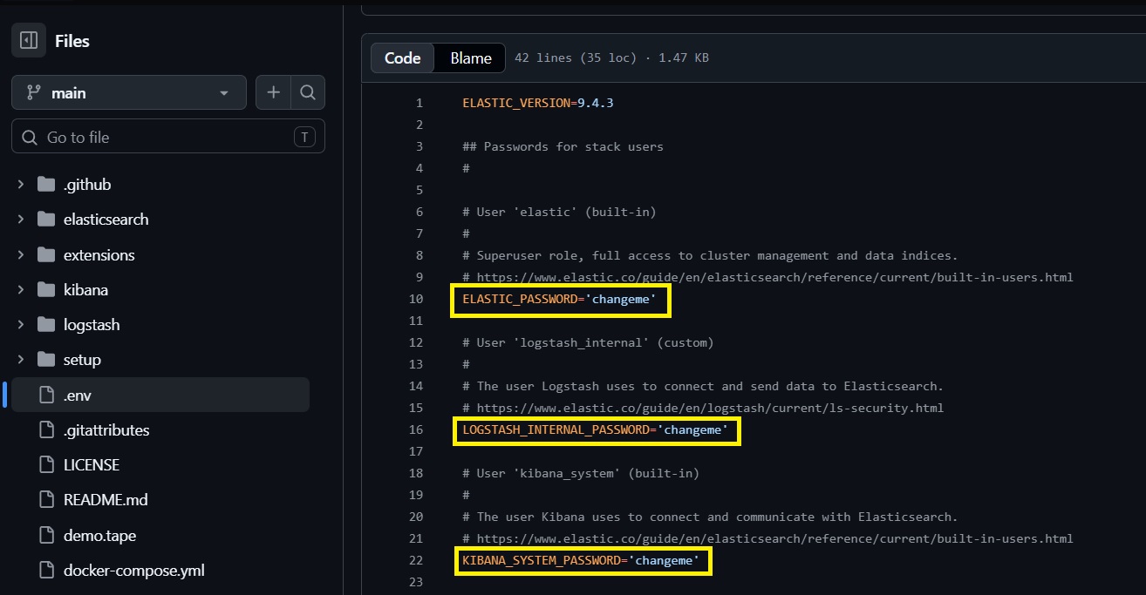Image resolution: width=1146 pixels, height=595 pixels.
Task: Open file search with the magnifier icon
Action: pyautogui.click(x=307, y=92)
